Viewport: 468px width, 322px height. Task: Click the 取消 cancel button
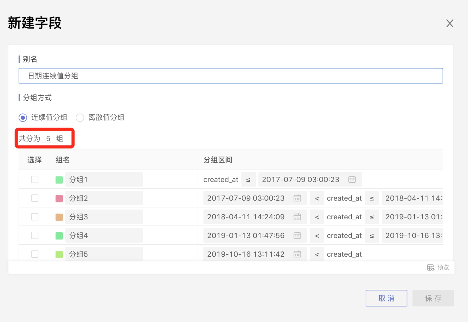pyautogui.click(x=386, y=298)
